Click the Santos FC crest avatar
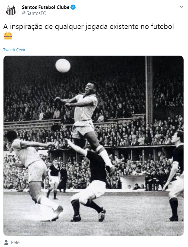The height and width of the screenshot is (247, 188). pyautogui.click(x=11, y=11)
